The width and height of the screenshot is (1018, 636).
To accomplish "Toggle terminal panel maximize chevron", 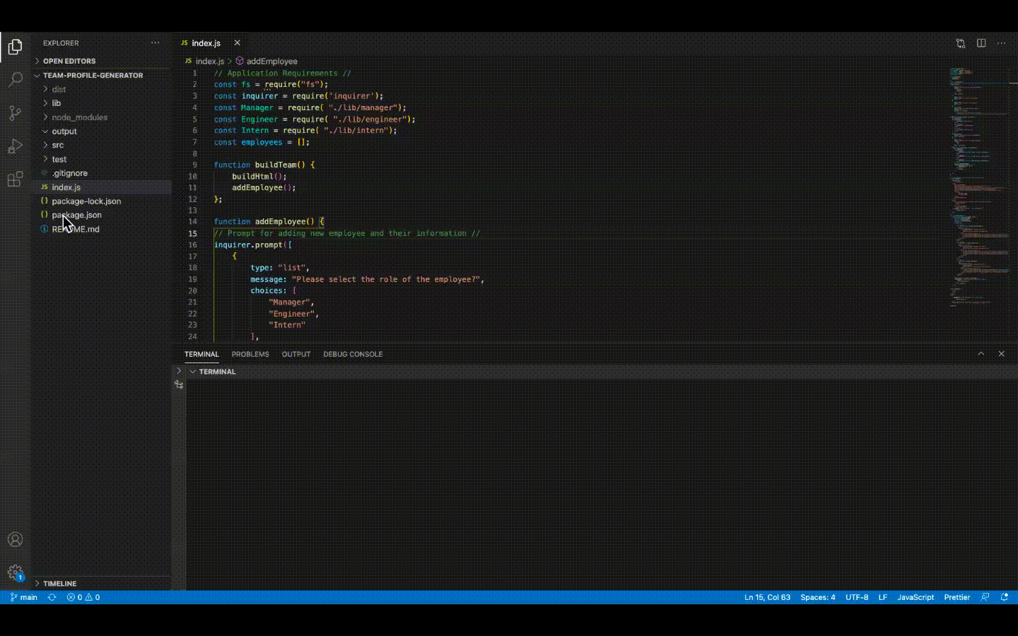I will 981,354.
